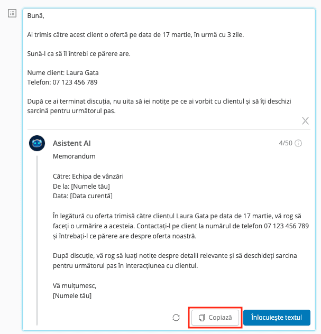321x334 pixels.
Task: Click the 'După discuție, vă rog' paragraph
Action: pos(175,261)
